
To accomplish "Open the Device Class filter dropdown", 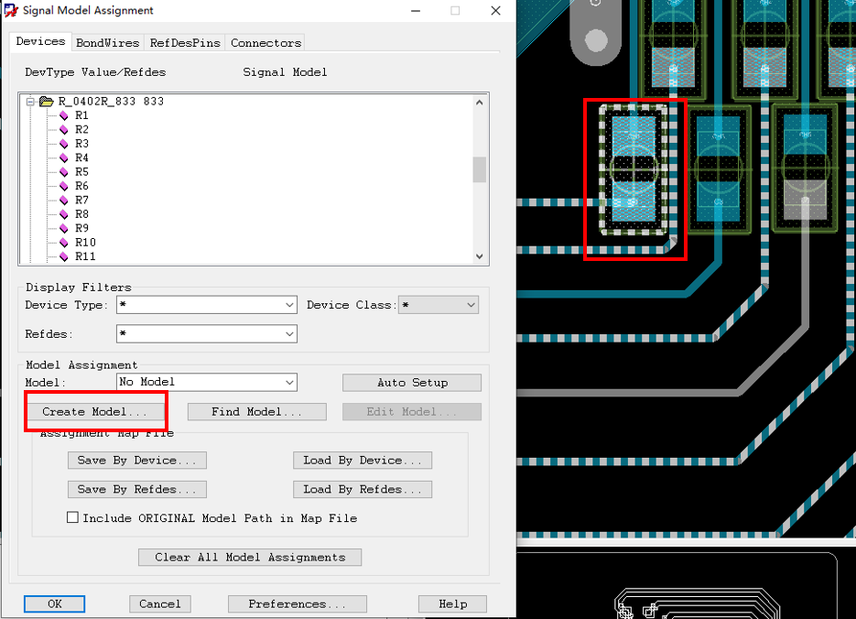I will (x=471, y=305).
